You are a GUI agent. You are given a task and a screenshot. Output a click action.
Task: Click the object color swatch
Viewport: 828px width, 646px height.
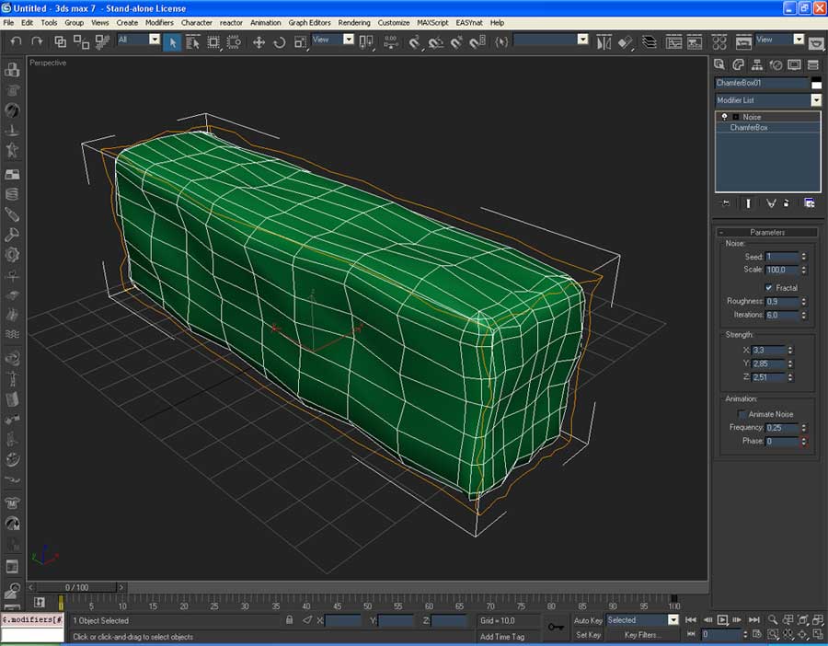pos(816,83)
